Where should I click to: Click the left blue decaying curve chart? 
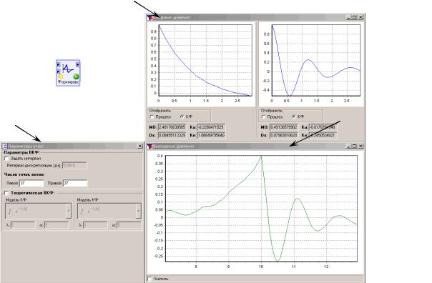point(205,60)
